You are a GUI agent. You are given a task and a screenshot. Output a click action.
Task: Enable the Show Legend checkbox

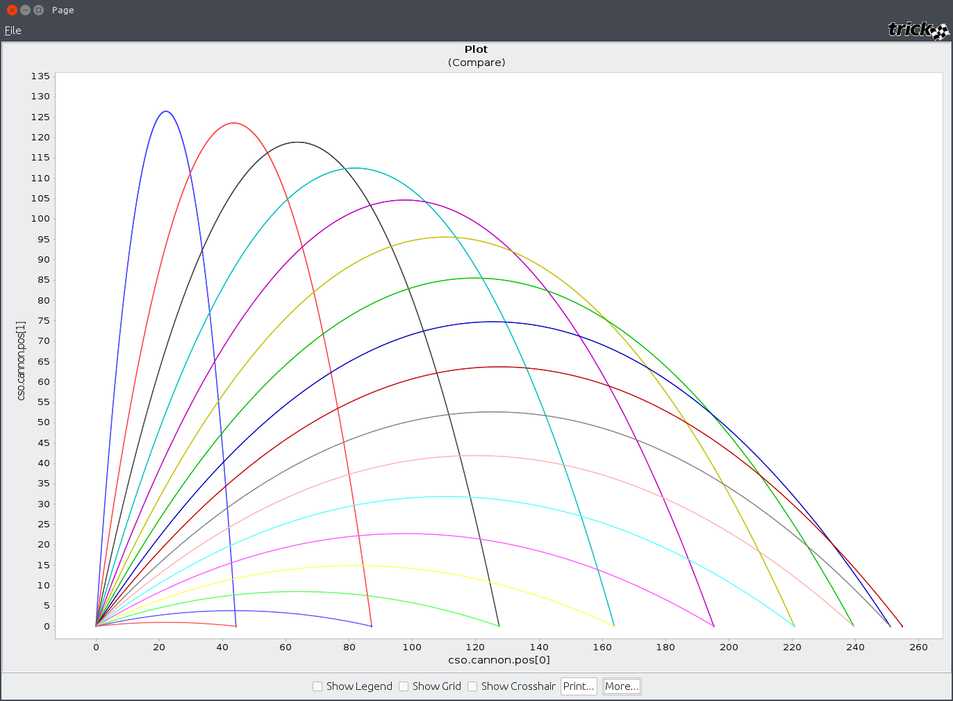click(317, 686)
